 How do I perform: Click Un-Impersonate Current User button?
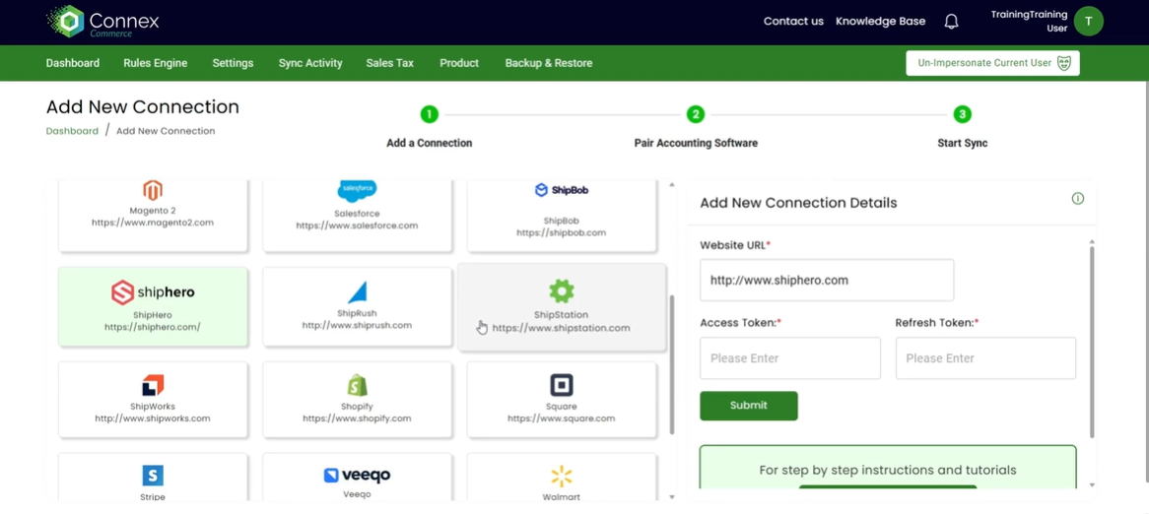click(x=993, y=63)
